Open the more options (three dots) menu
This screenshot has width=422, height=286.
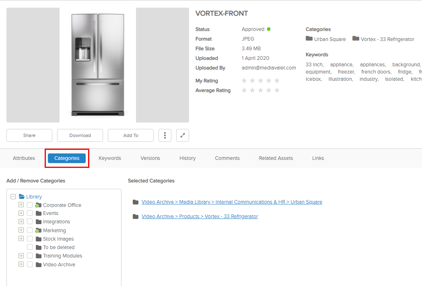[x=165, y=135]
